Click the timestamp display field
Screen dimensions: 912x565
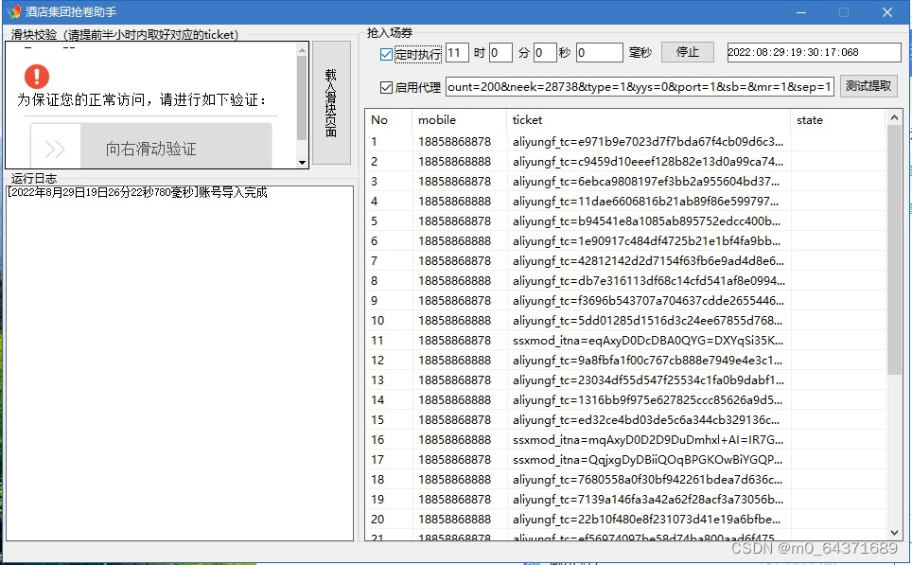tap(814, 53)
